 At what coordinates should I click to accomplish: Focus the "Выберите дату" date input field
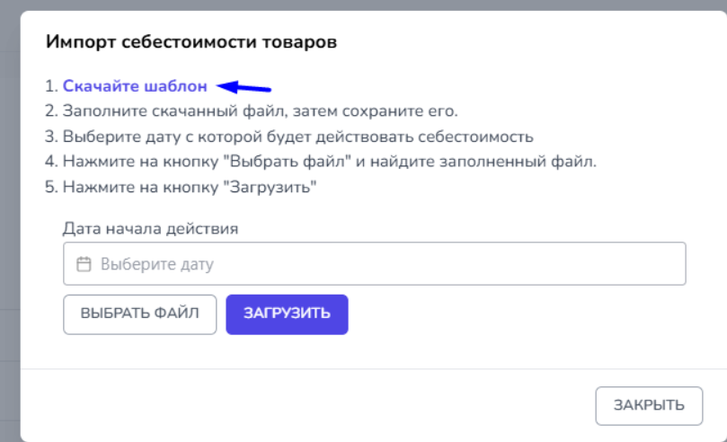[x=377, y=264]
